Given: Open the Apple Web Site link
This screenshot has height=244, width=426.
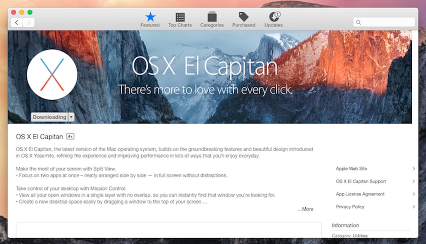Looking at the screenshot, I should [351, 169].
